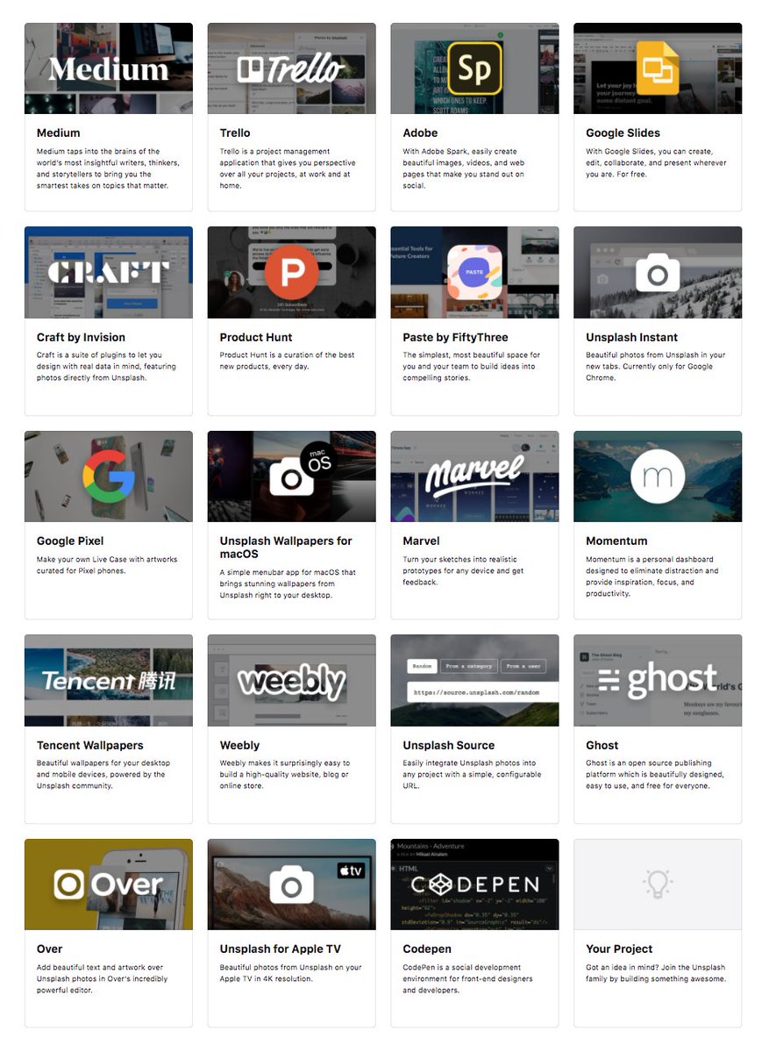The width and height of the screenshot is (769, 1053).
Task: Click Product Hunt's curation description text
Action: [288, 361]
